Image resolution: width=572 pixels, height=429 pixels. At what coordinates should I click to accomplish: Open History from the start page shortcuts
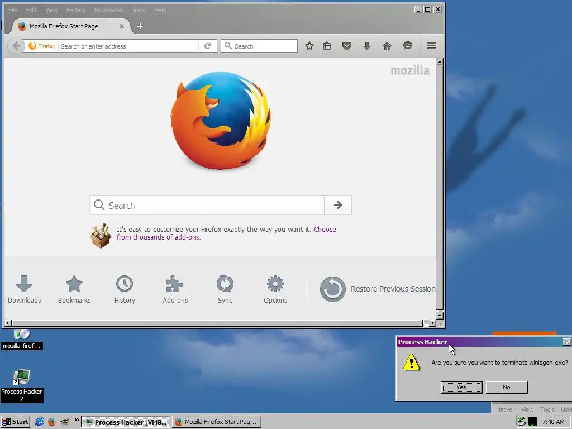tap(125, 290)
